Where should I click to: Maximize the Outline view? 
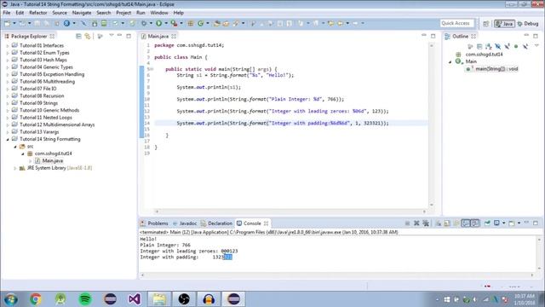536,36
